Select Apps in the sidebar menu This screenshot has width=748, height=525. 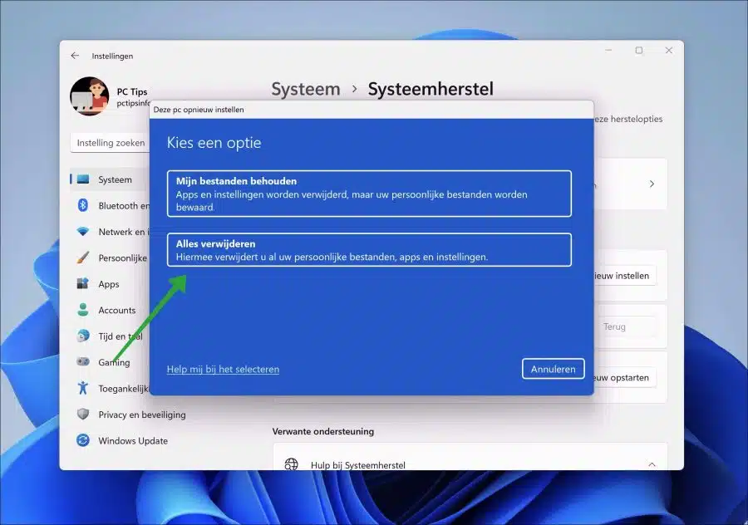click(x=109, y=284)
